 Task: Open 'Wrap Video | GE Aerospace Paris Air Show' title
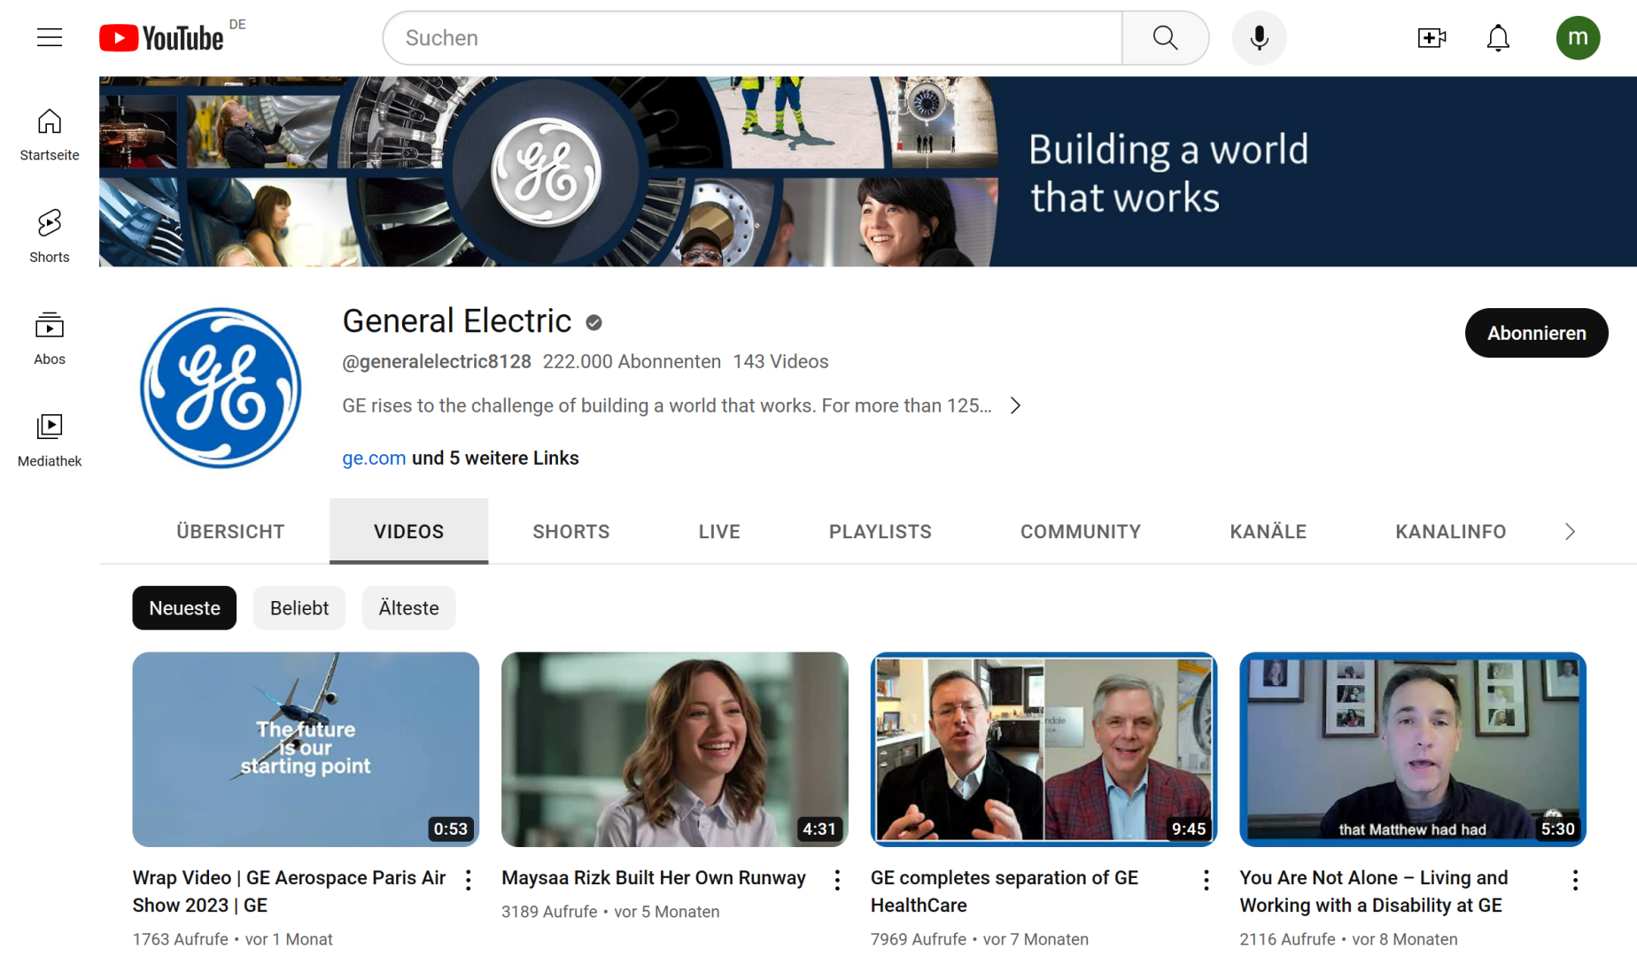click(289, 891)
